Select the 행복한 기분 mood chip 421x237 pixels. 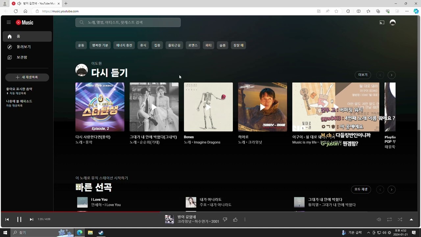pyautogui.click(x=100, y=45)
